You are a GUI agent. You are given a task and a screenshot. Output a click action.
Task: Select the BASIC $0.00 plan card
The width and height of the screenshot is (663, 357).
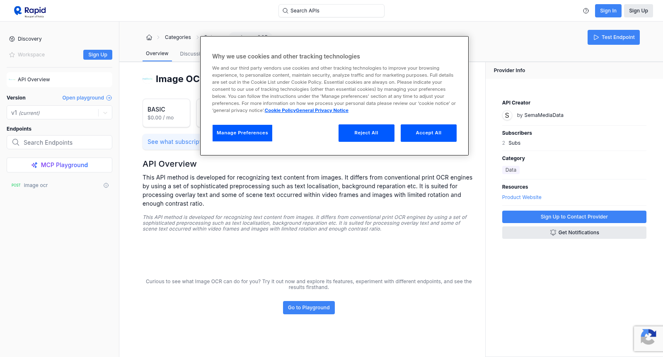pos(166,113)
